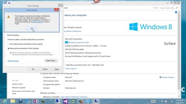Click OK in the Remote Desktop warning

(x=32, y=28)
